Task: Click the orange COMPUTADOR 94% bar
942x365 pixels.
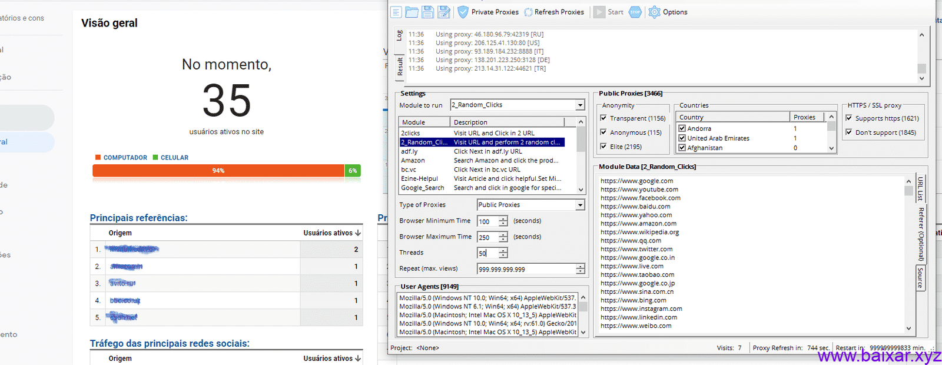Action: 218,171
